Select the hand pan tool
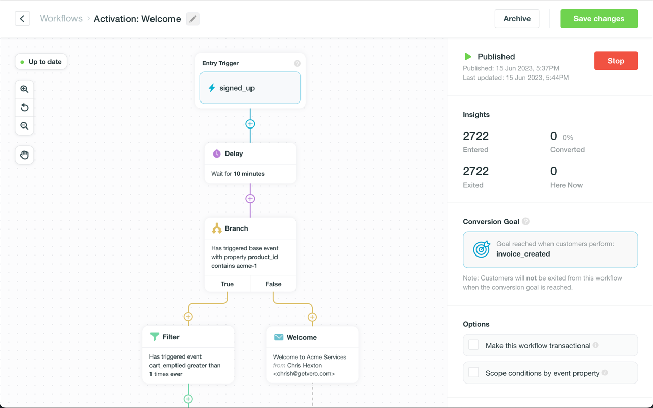Viewport: 653px width, 408px height. tap(24, 155)
